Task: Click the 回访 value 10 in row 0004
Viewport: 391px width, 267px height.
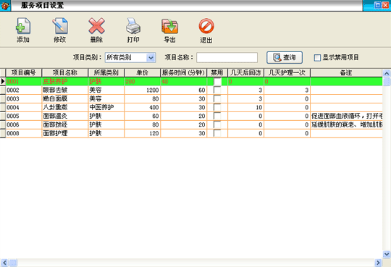Action: [245, 107]
